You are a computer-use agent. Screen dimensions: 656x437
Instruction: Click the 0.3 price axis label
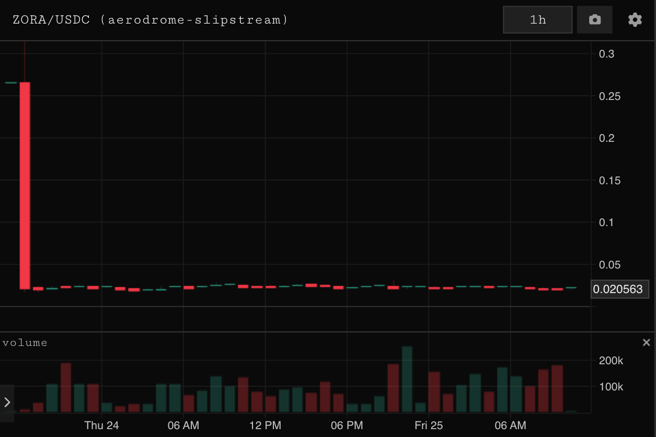click(x=607, y=54)
